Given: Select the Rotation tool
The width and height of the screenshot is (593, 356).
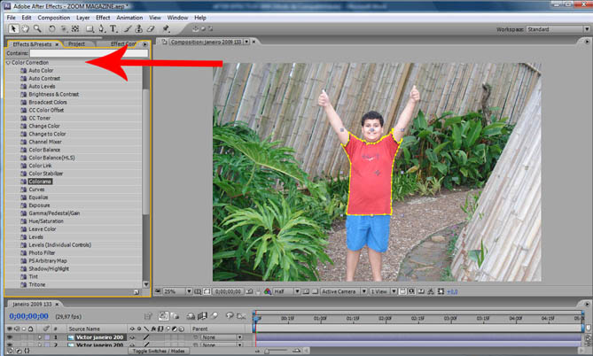Looking at the screenshot, I should [x=52, y=28].
